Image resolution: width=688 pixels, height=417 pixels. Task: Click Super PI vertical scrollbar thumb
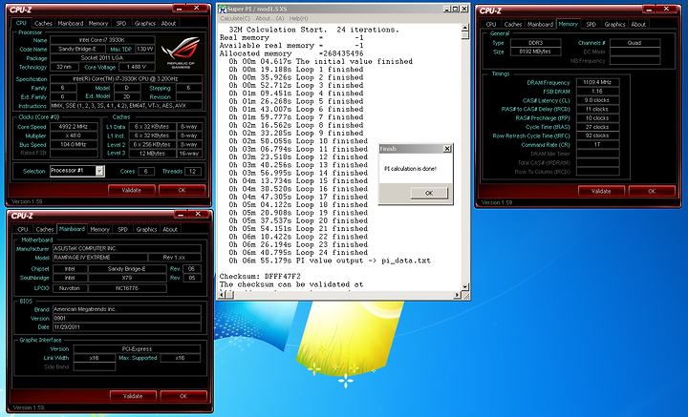(x=465, y=35)
